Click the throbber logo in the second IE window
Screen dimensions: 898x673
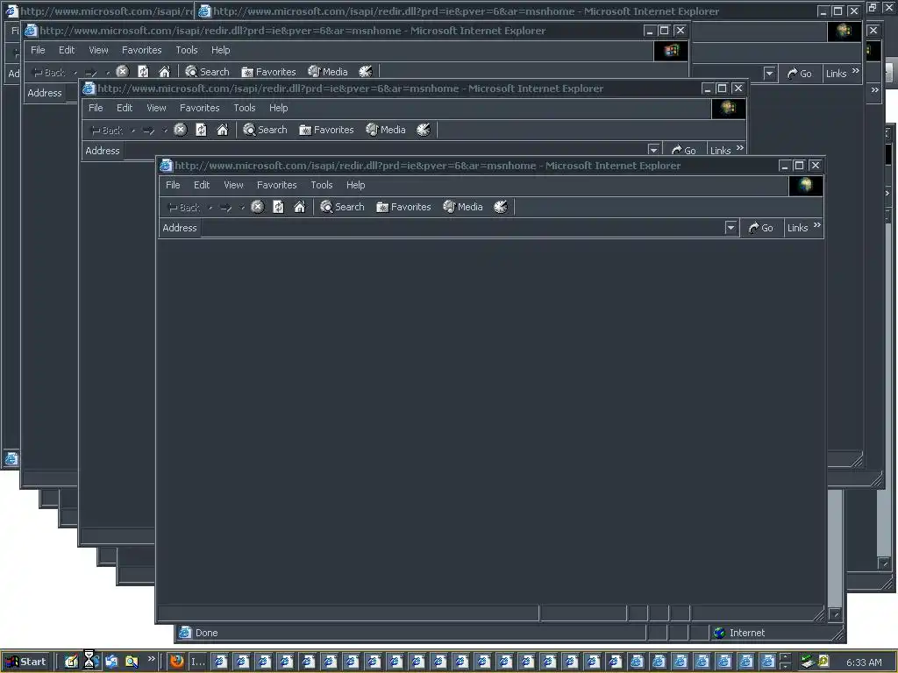[729, 108]
